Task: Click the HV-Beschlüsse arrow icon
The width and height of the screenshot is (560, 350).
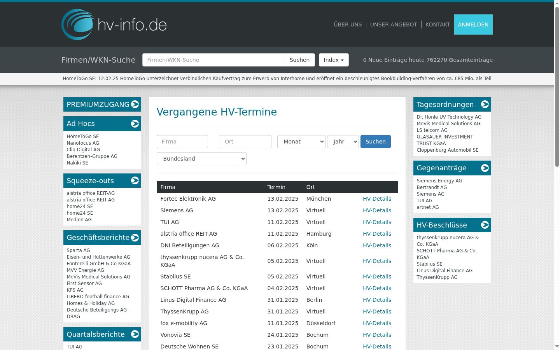Action: pyautogui.click(x=485, y=225)
